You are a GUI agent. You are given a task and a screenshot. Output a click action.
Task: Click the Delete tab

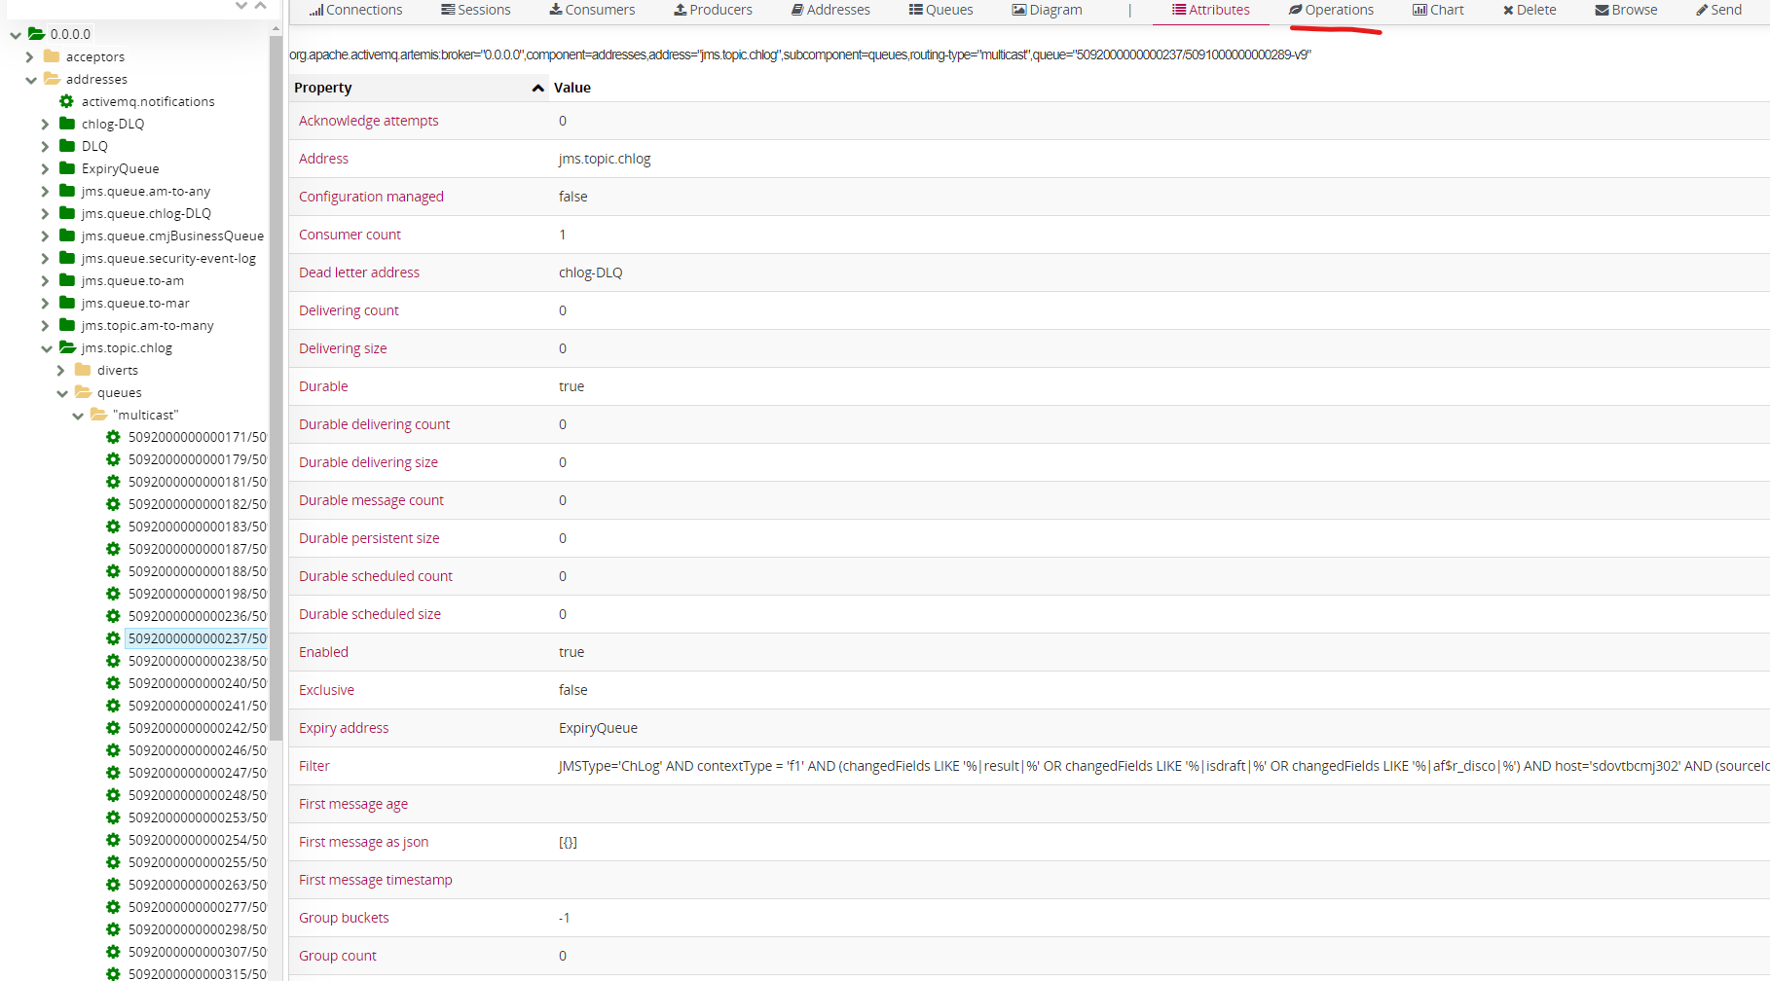coord(1530,10)
